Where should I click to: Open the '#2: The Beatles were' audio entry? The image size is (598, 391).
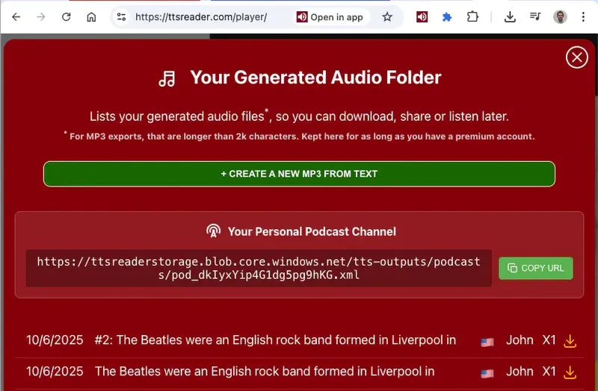point(275,340)
